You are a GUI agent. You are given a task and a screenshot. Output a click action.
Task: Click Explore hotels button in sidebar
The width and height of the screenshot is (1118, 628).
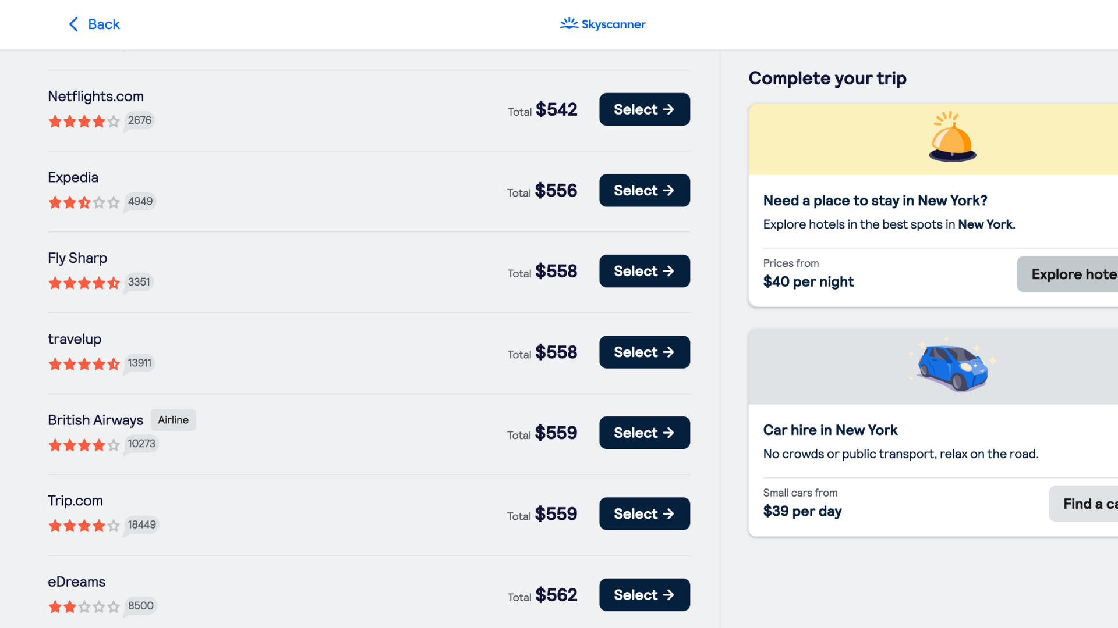click(1075, 274)
